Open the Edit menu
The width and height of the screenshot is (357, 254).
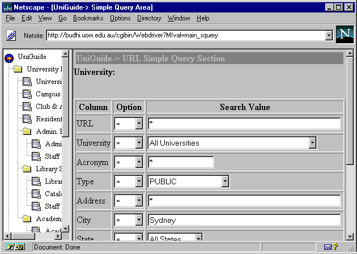point(27,18)
